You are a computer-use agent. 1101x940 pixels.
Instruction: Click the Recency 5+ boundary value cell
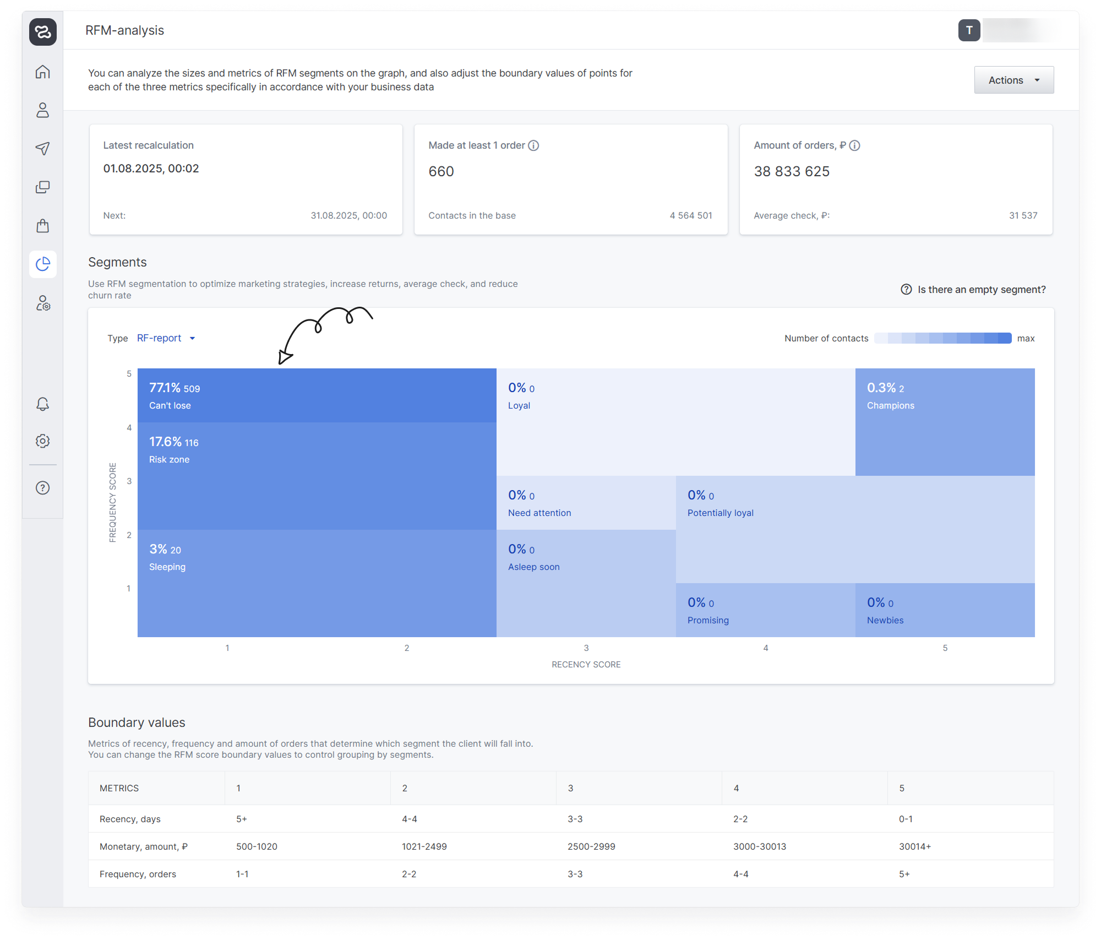click(242, 819)
